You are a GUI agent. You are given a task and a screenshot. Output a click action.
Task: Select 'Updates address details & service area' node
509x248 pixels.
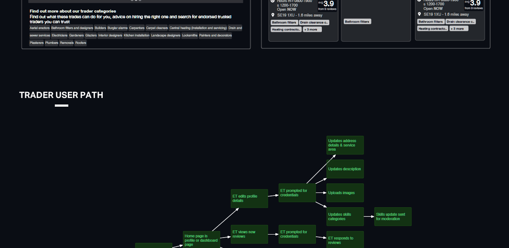coord(345,145)
